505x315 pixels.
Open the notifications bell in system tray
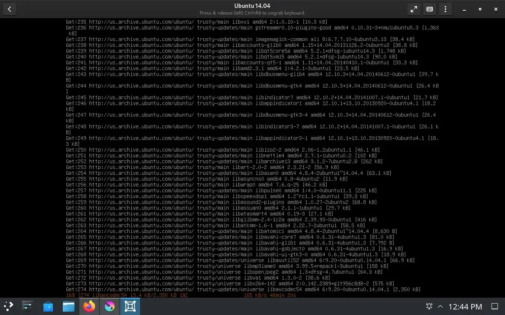(x=429, y=306)
